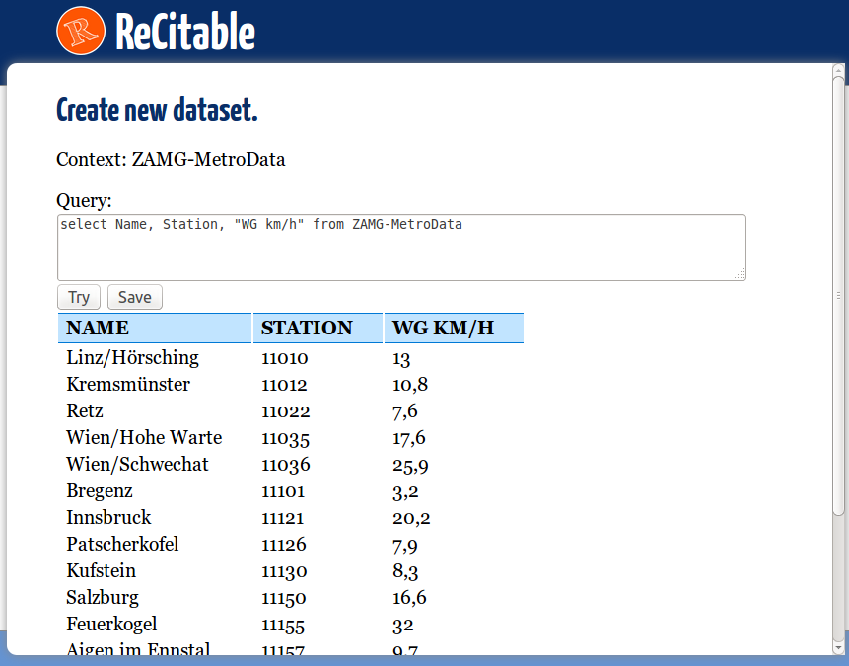The width and height of the screenshot is (849, 666).
Task: Click into the Query text area
Action: pos(401,248)
